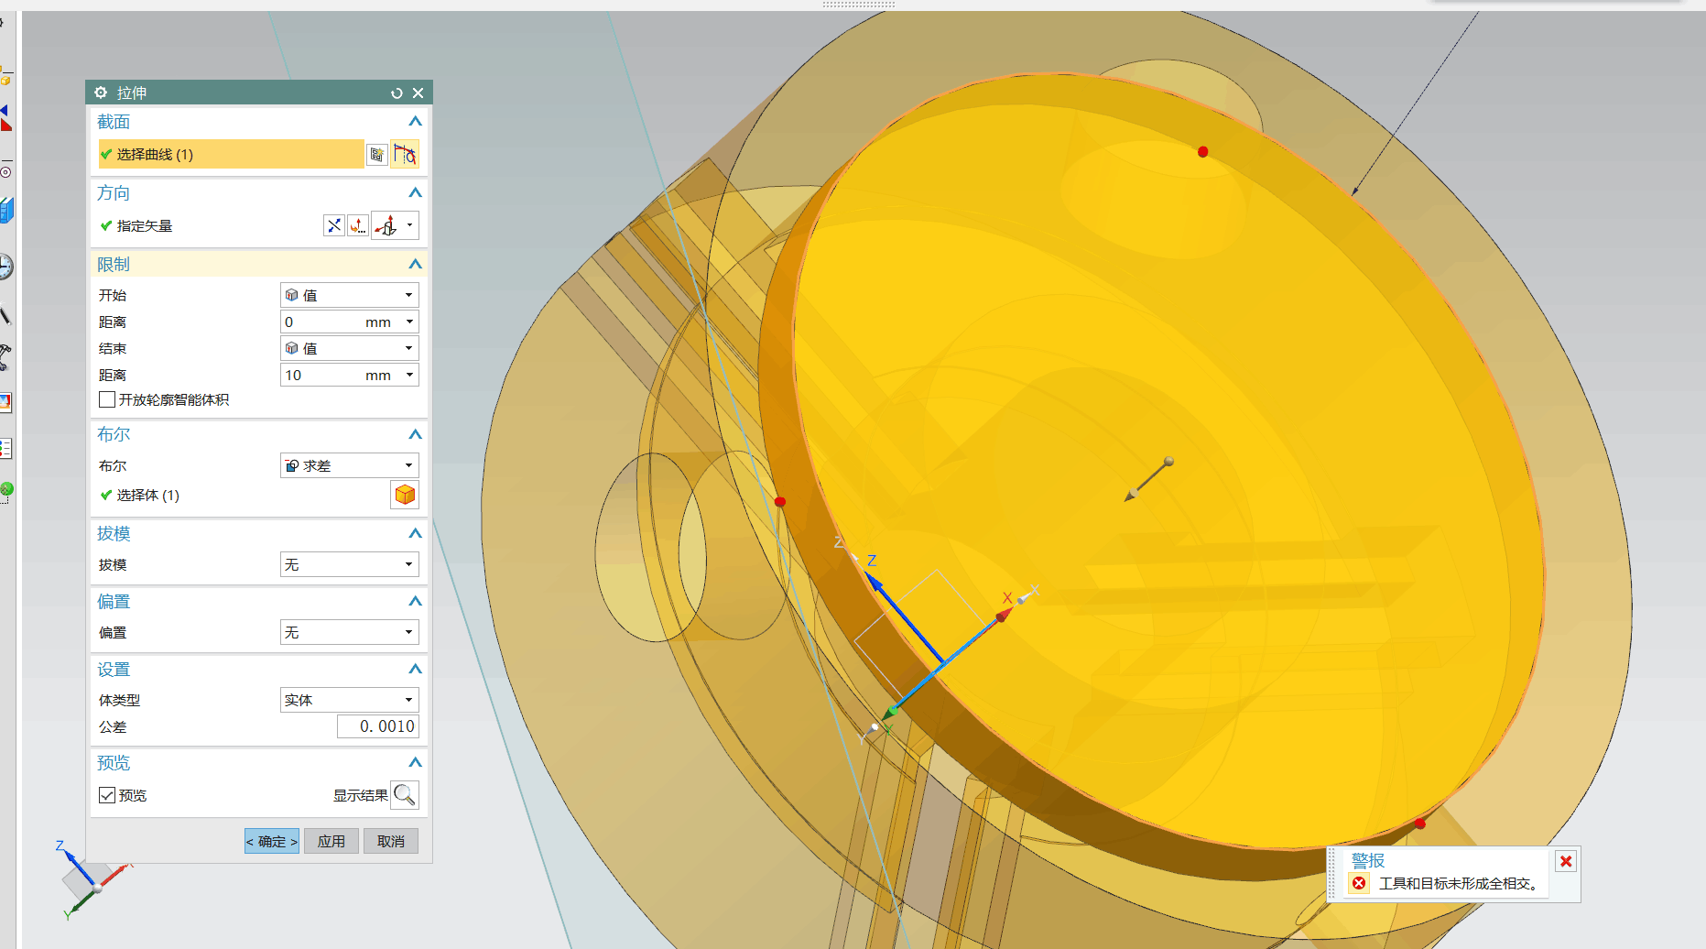Click the 确定 button

[272, 841]
